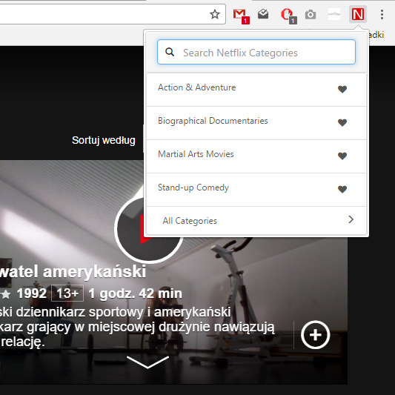Toggle the Stand-up Comedy heart favorite
Screen dimensions: 395x395
coord(342,189)
